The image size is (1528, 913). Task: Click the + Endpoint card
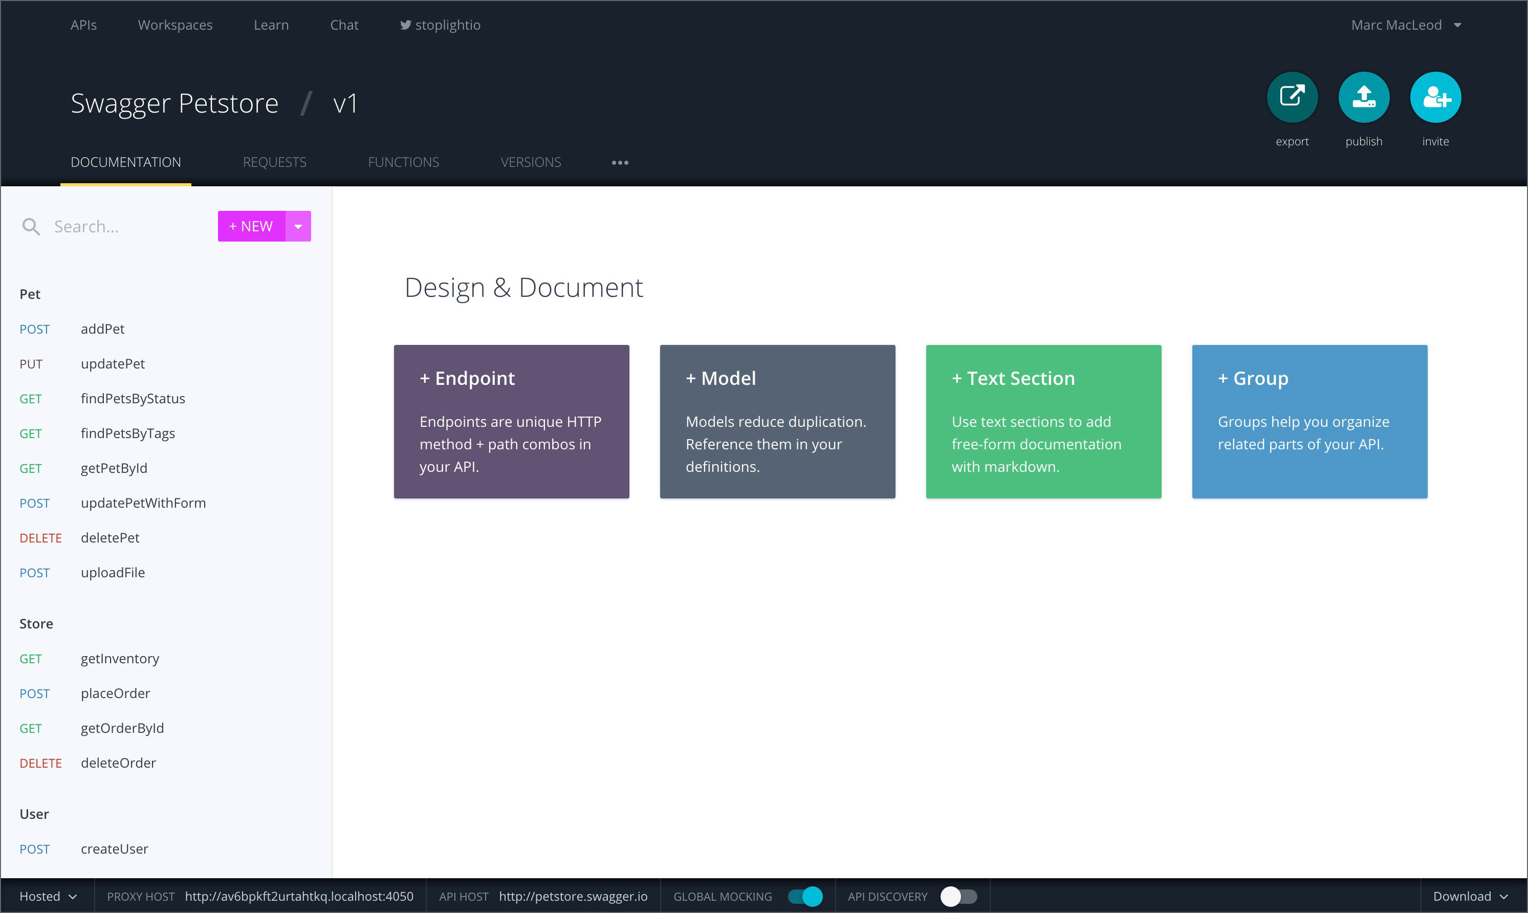(511, 421)
